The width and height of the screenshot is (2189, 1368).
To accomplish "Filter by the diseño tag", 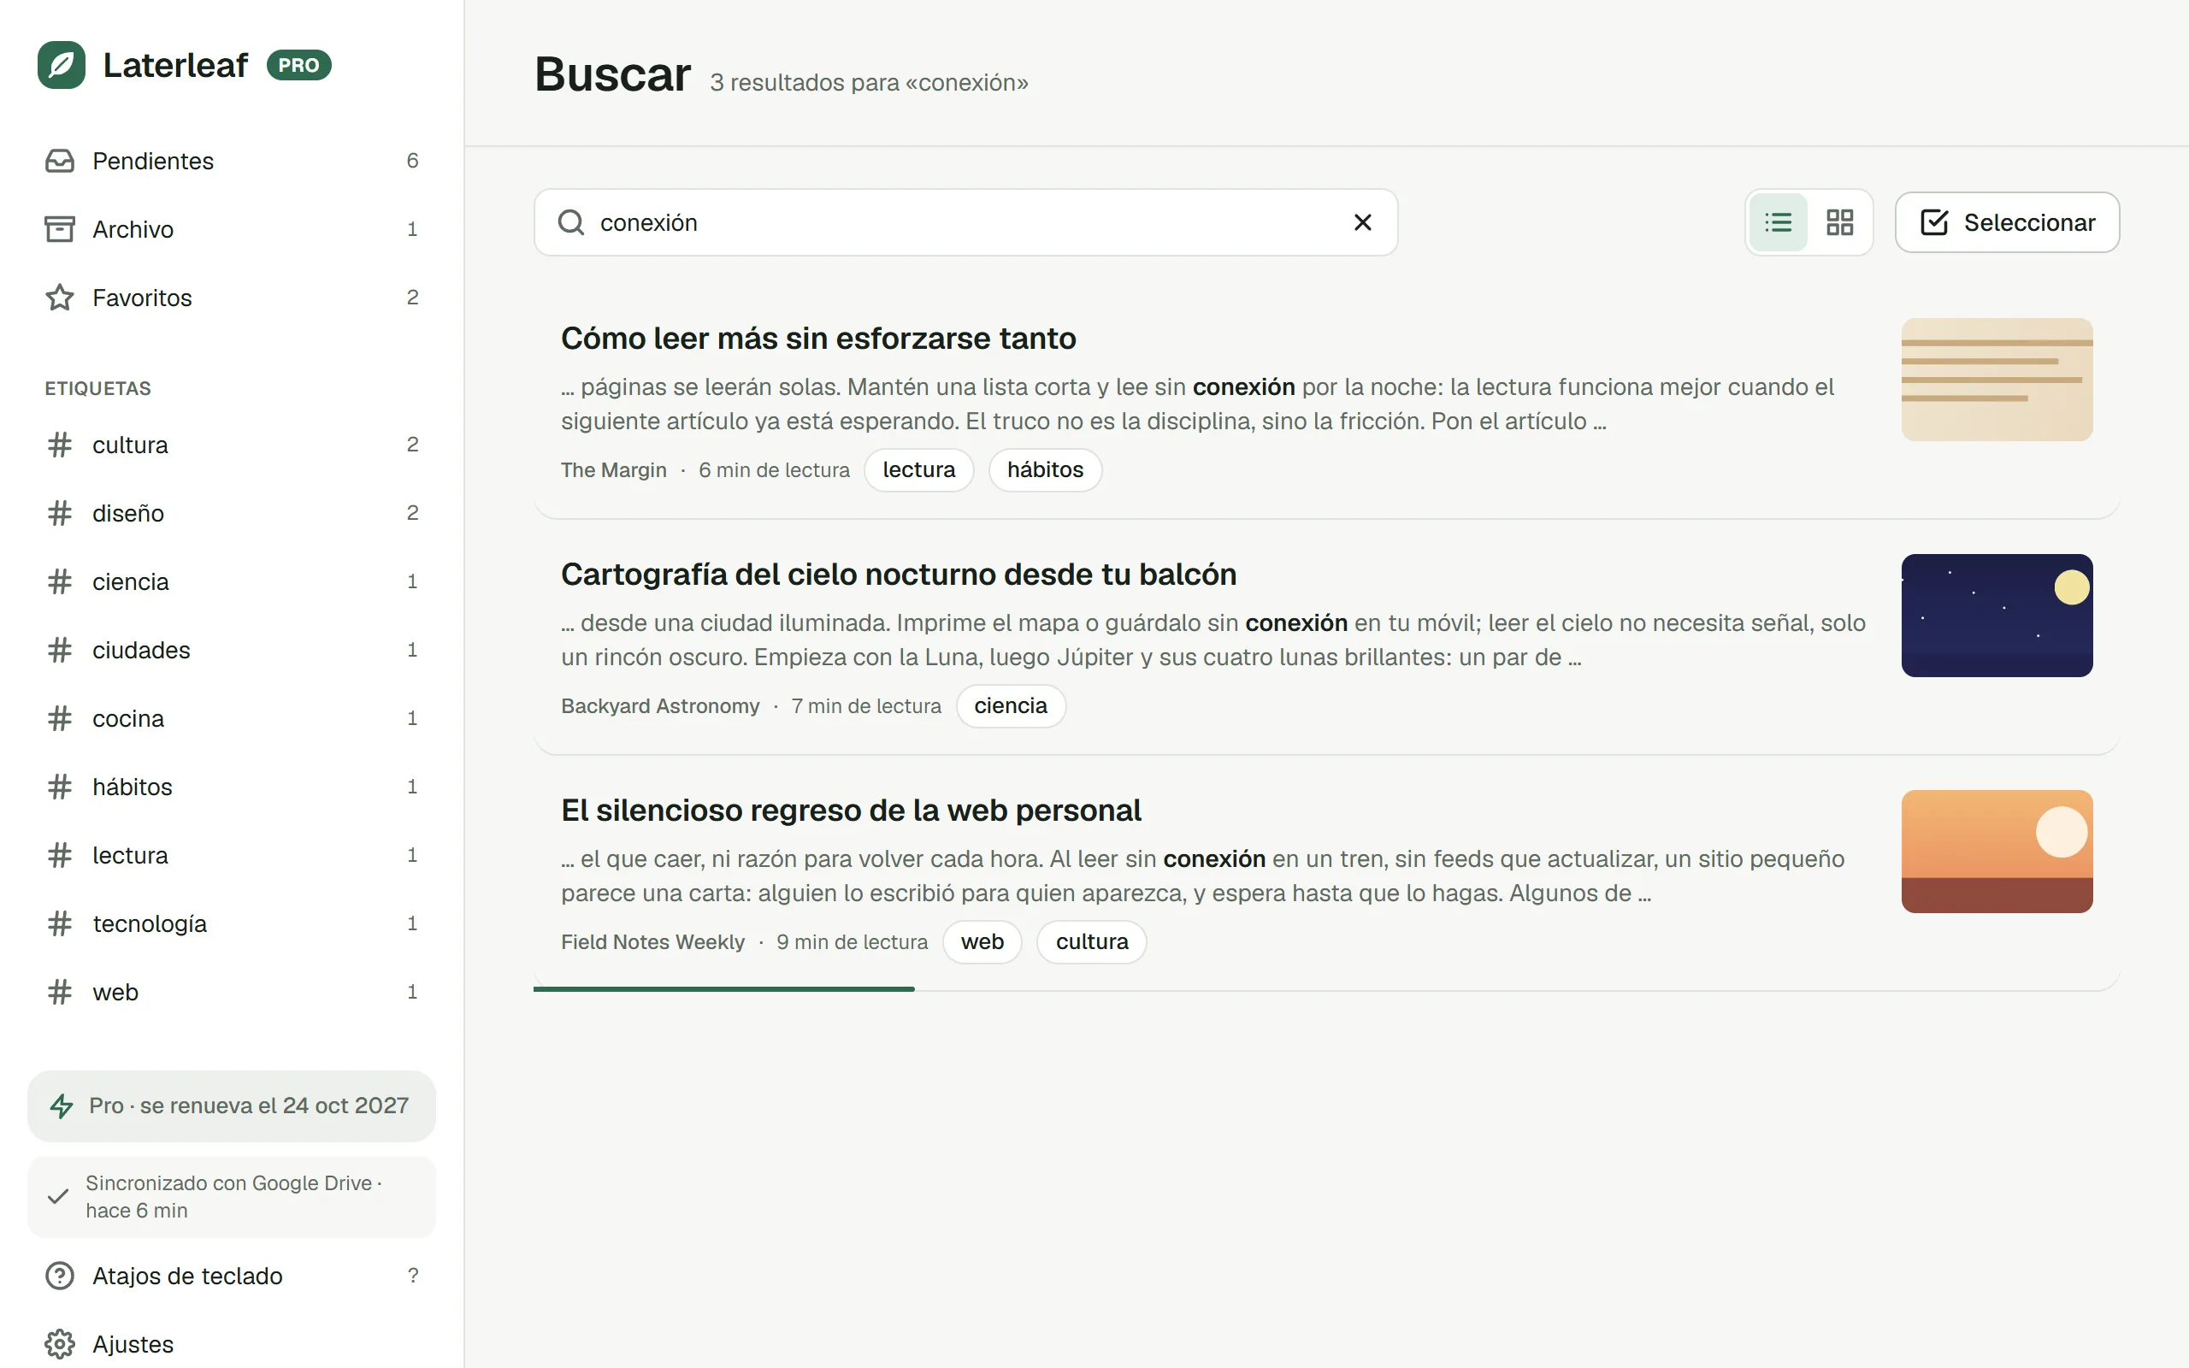I will tap(232, 513).
